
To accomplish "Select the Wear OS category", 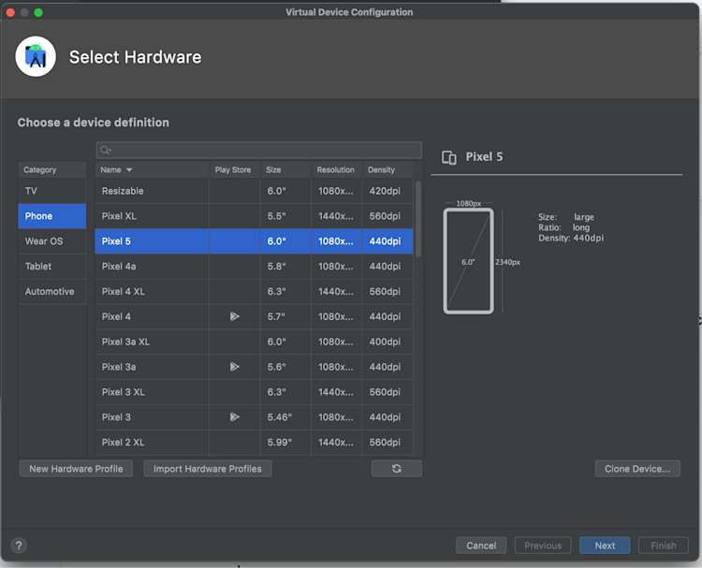I will (x=51, y=241).
